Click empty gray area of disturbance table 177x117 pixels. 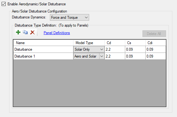tap(90, 83)
